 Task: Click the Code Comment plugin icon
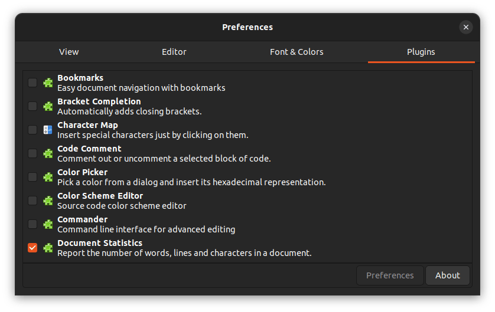(x=48, y=153)
